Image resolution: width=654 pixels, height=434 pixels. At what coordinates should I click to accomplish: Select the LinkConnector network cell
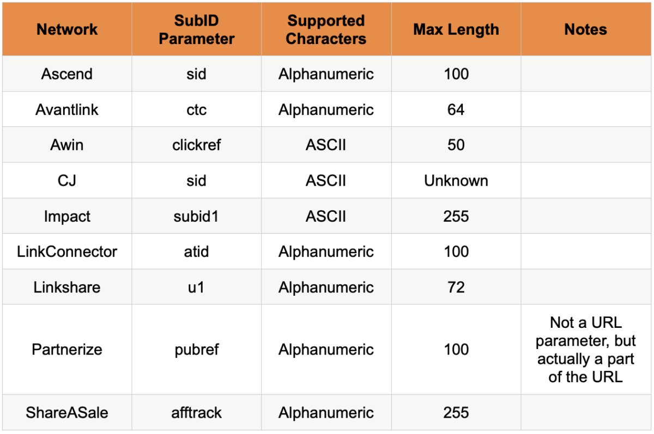click(x=66, y=252)
